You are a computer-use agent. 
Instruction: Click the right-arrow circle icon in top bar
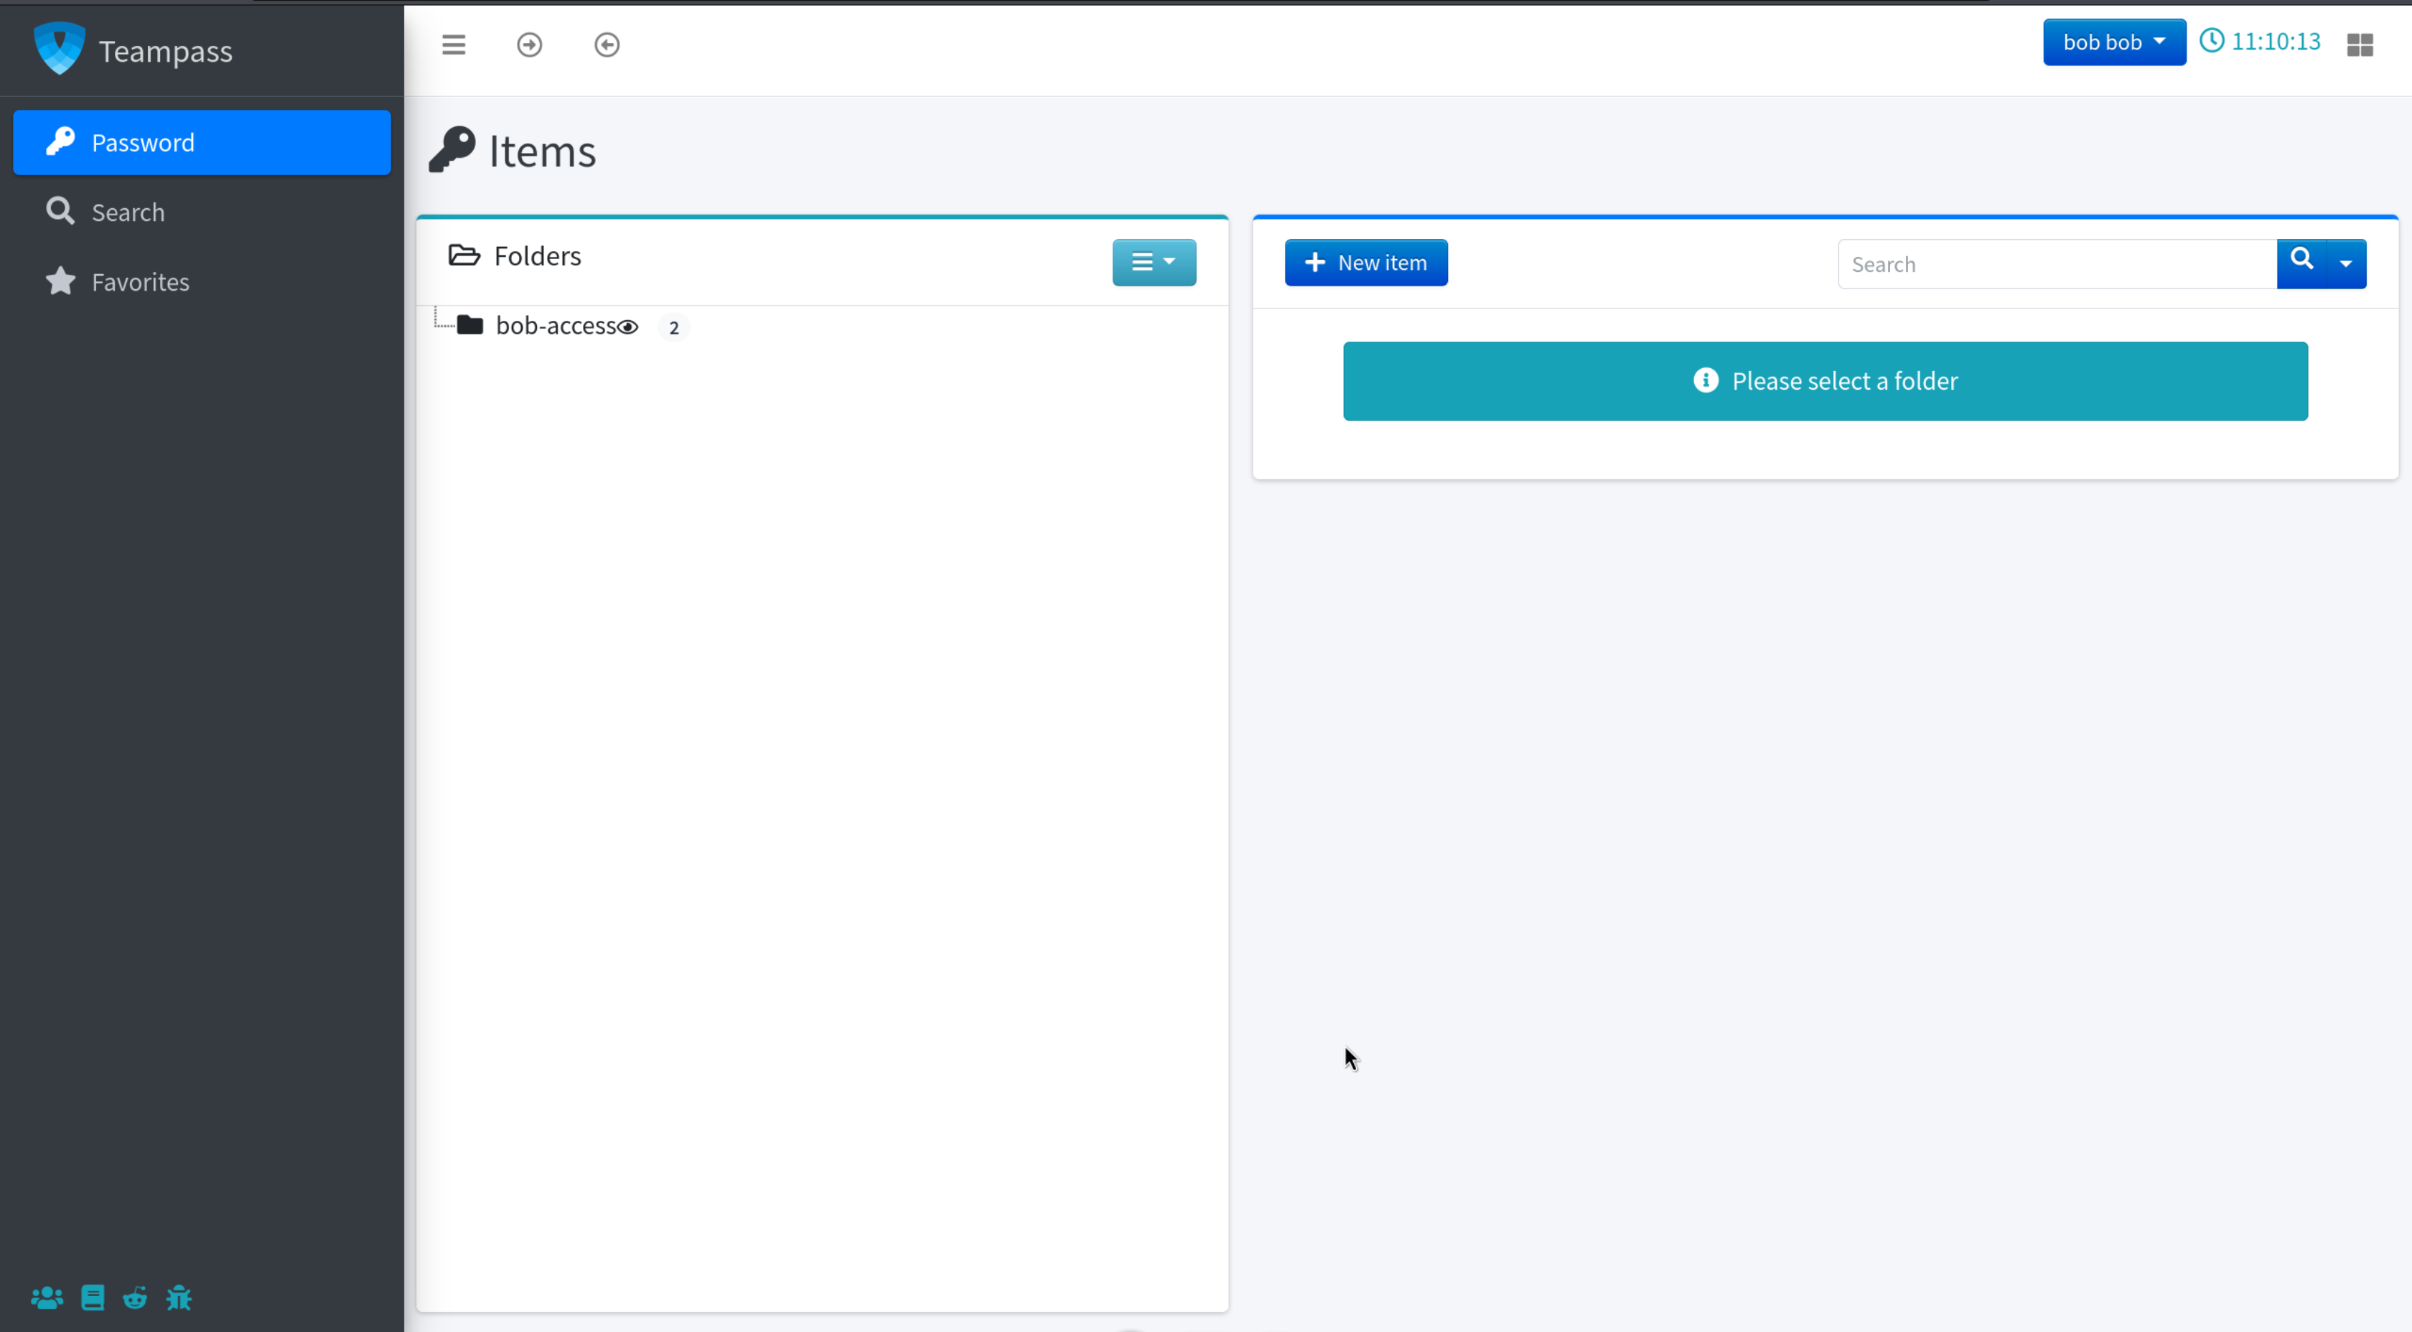pyautogui.click(x=529, y=45)
